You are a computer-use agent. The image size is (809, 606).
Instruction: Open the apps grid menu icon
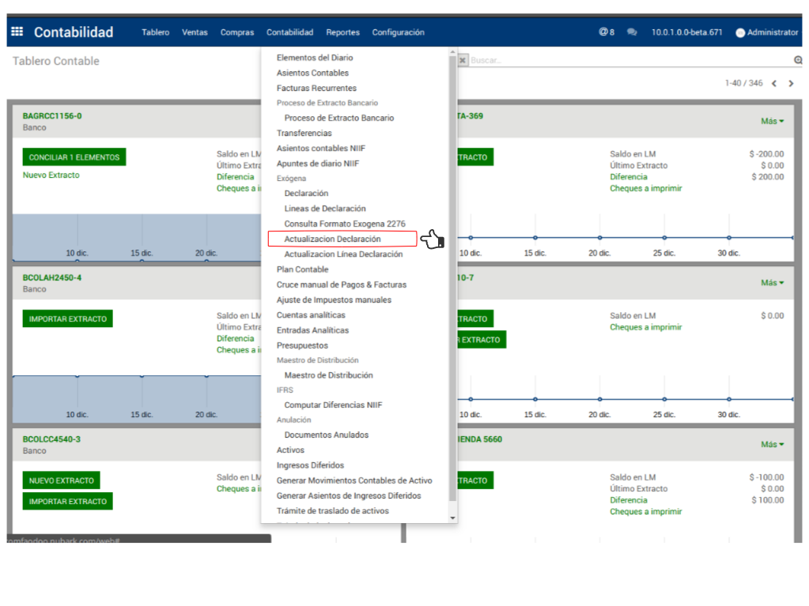pyautogui.click(x=17, y=32)
